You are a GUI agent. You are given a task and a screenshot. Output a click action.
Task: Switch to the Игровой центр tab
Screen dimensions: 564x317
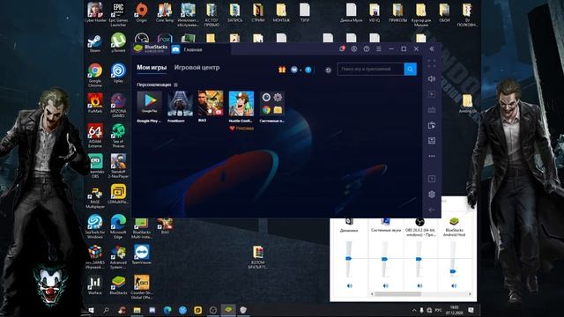[197, 67]
